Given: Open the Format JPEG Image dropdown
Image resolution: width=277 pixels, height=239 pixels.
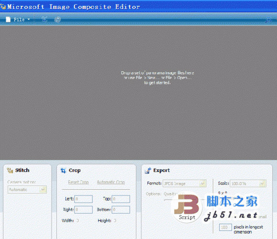Looking at the screenshot, I should [x=185, y=184].
